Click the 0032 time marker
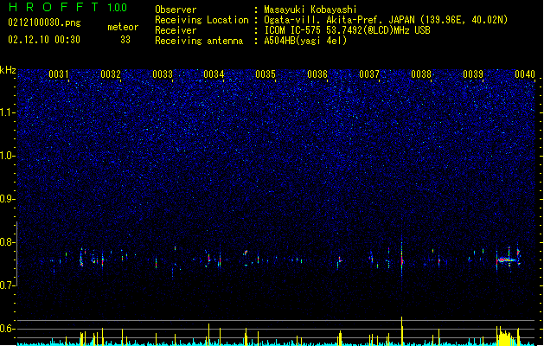The height and width of the screenshot is (346, 544). point(111,74)
